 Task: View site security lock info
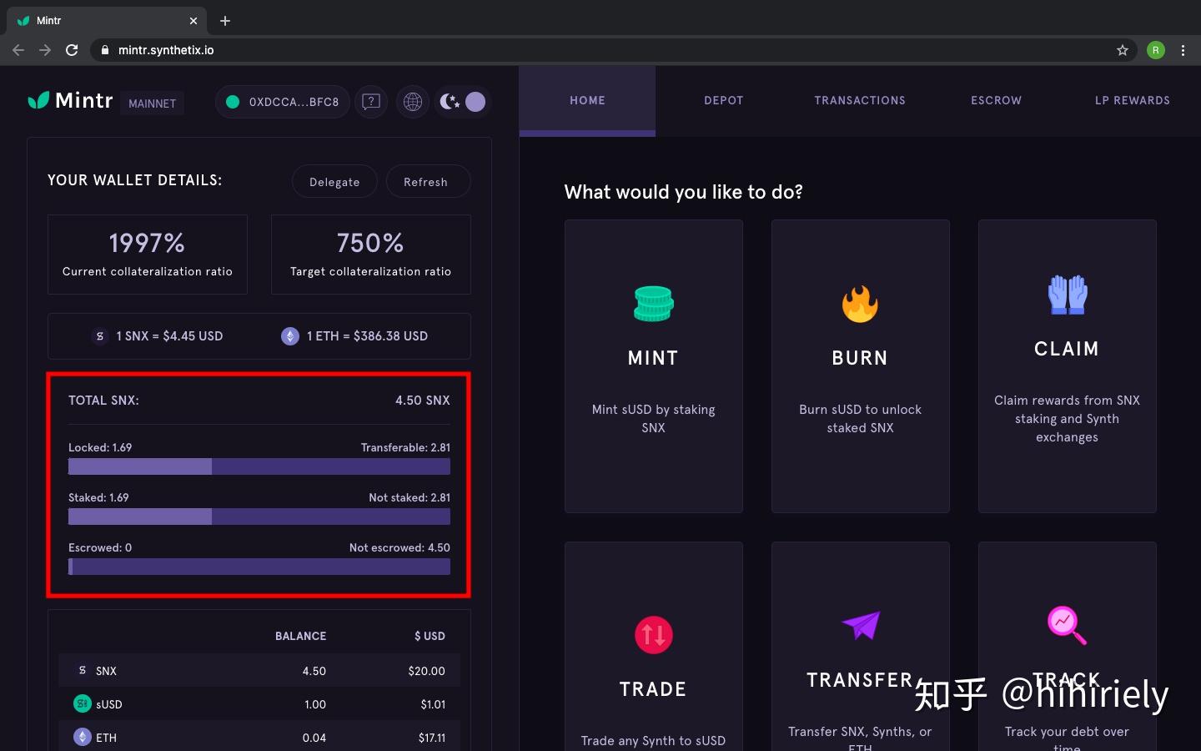(x=105, y=50)
